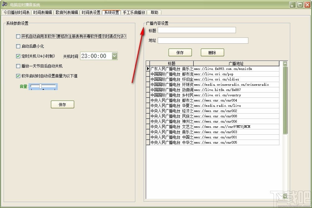Click the broadcast list scrollbar thumb
This screenshot has width=312, height=208.
(285, 100)
